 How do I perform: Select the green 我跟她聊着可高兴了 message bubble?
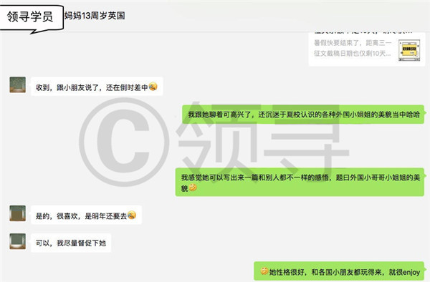(303, 115)
